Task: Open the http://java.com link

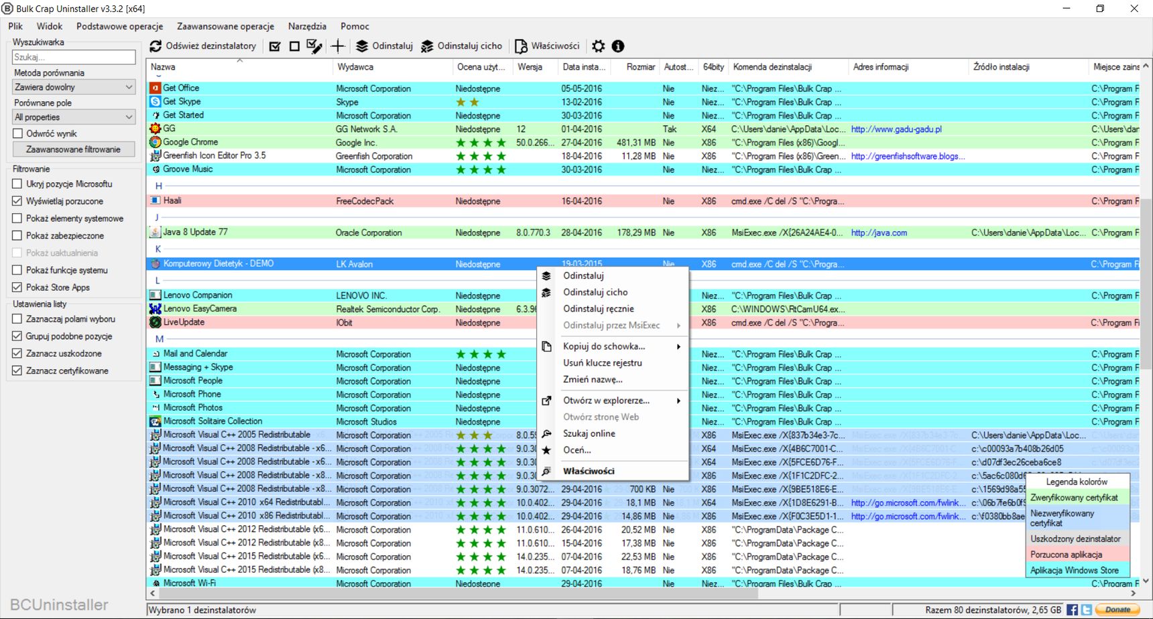Action: click(879, 233)
